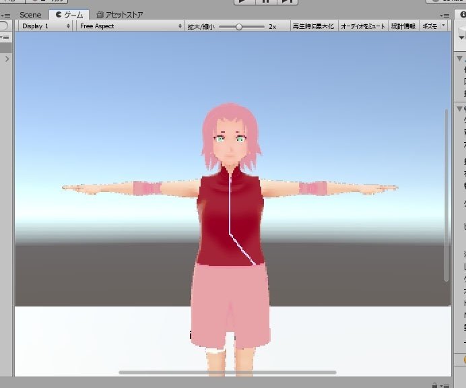Click the 2x scale value label

tap(273, 27)
